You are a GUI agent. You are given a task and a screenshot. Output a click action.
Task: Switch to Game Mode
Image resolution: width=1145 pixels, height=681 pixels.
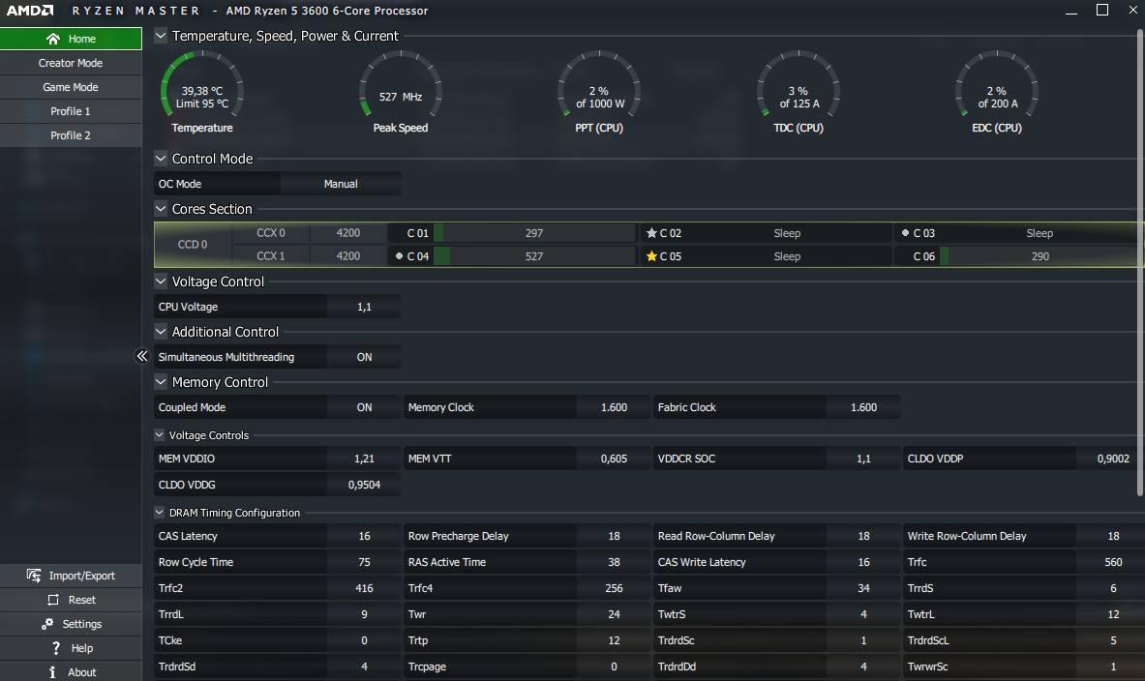pos(71,87)
